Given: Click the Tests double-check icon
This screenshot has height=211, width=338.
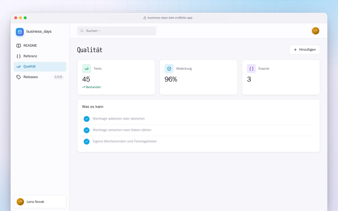Looking at the screenshot, I should coord(87,69).
